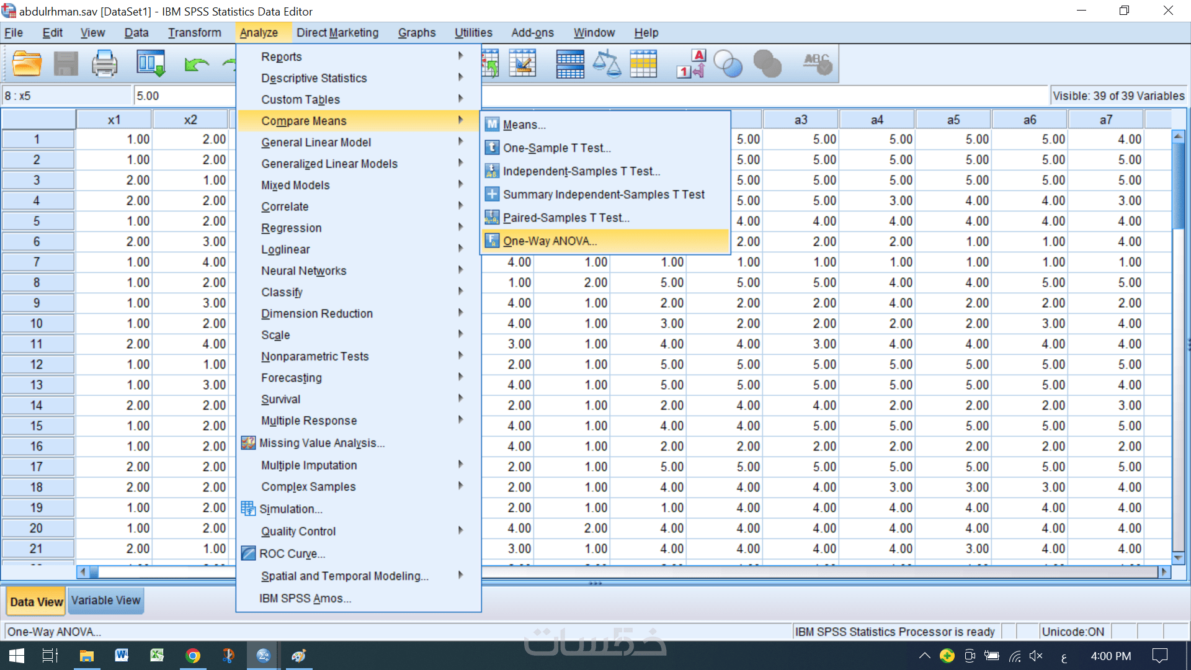Click the Weight Cases scales icon

[607, 64]
